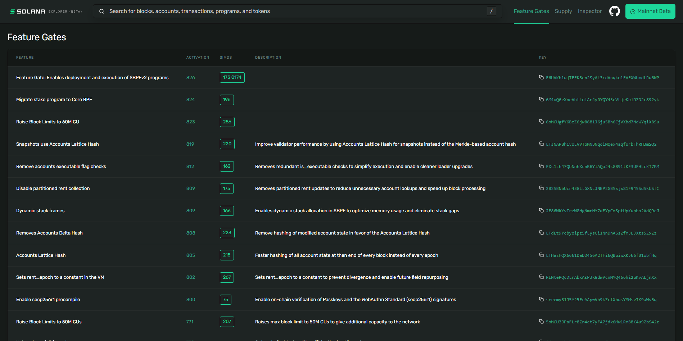The width and height of the screenshot is (683, 341).
Task: Click the slash shortcut key hint
Action: tap(491, 11)
